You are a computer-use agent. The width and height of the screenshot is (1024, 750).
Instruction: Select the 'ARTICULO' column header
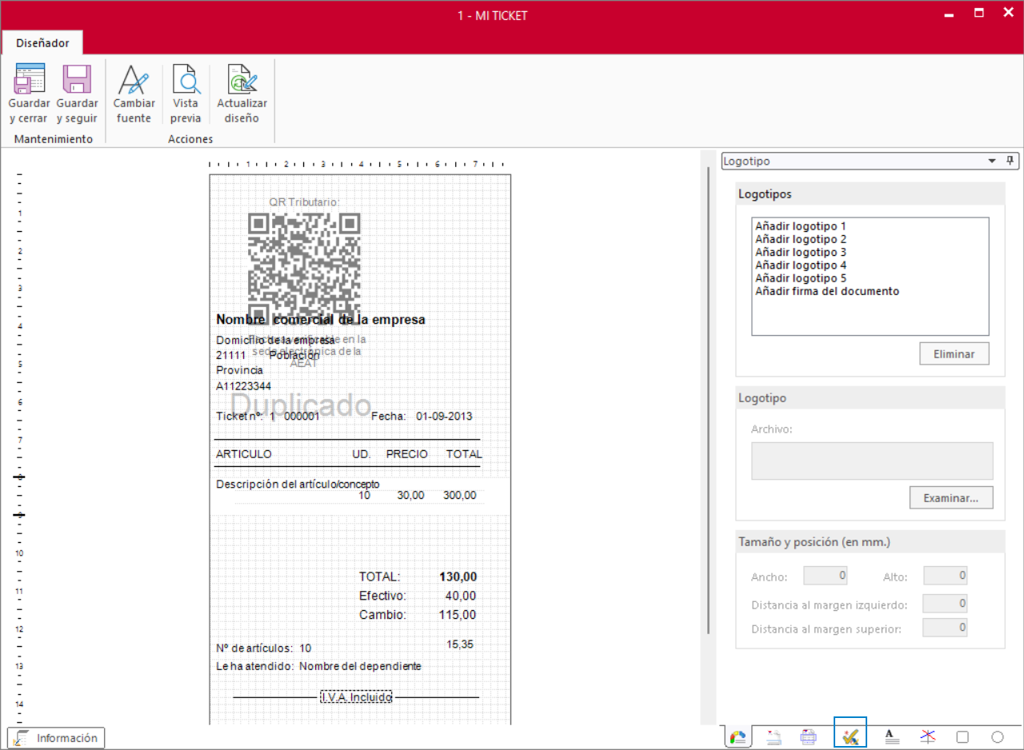click(x=243, y=454)
